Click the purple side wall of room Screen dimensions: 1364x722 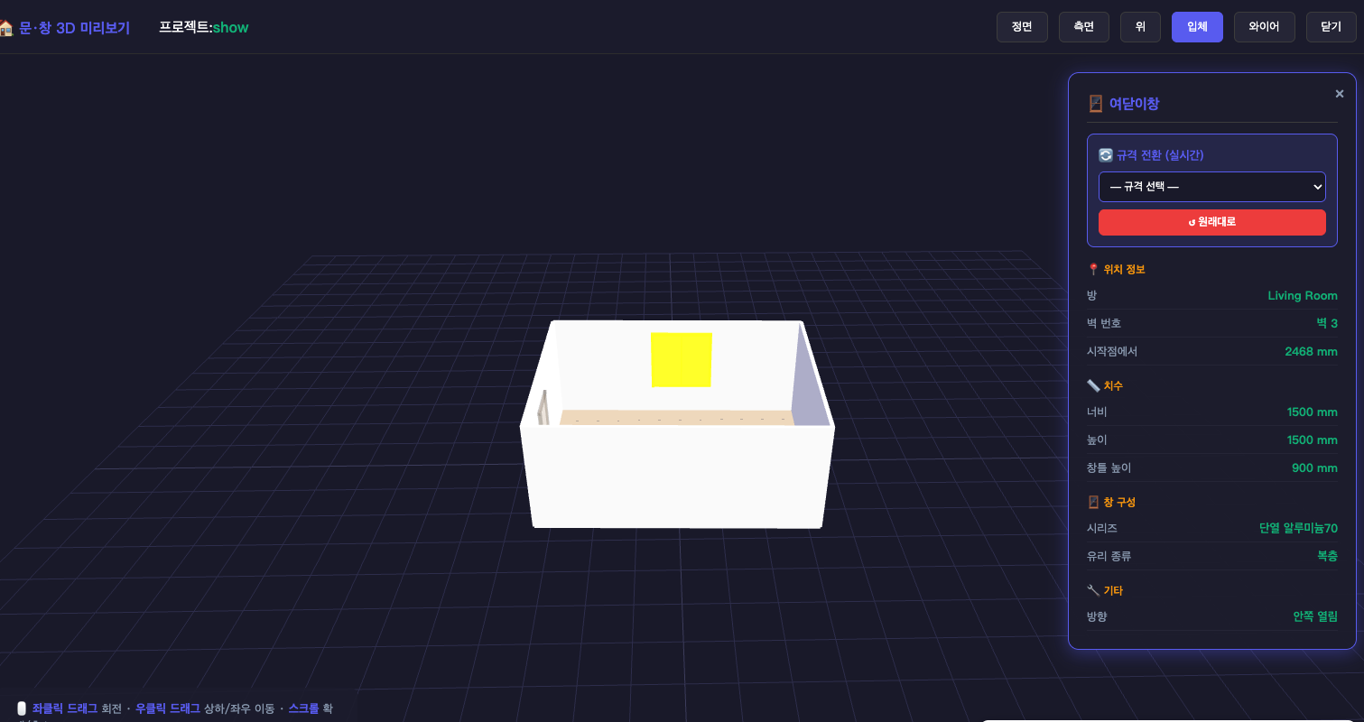[810, 384]
